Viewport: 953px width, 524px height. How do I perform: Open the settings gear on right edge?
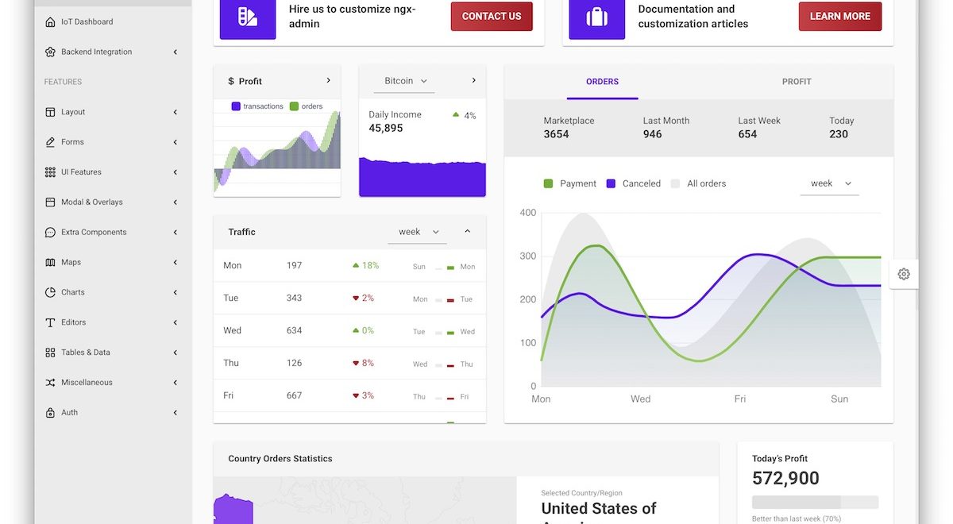[x=904, y=274]
